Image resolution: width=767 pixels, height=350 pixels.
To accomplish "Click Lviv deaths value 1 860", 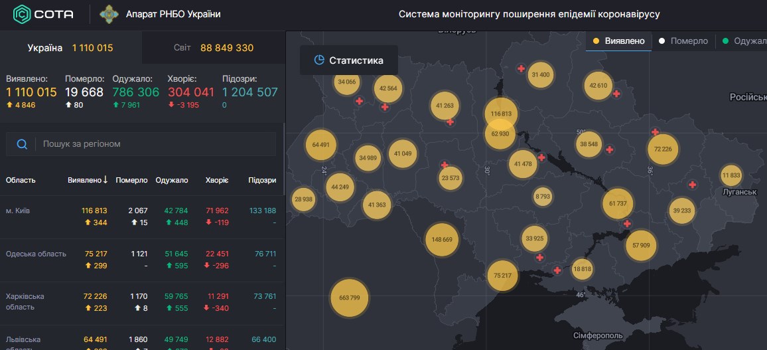I will (x=138, y=339).
